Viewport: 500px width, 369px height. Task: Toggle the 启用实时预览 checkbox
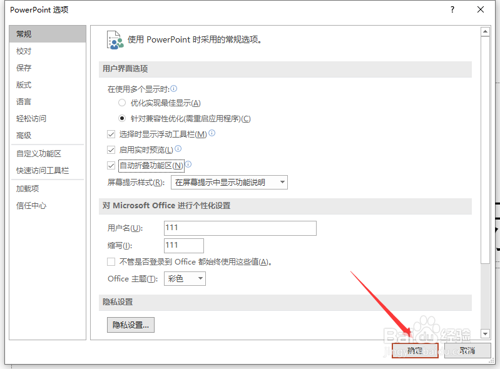(x=111, y=149)
